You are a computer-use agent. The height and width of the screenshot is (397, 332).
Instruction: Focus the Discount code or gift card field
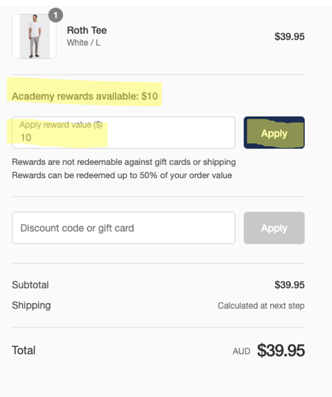[x=124, y=228]
